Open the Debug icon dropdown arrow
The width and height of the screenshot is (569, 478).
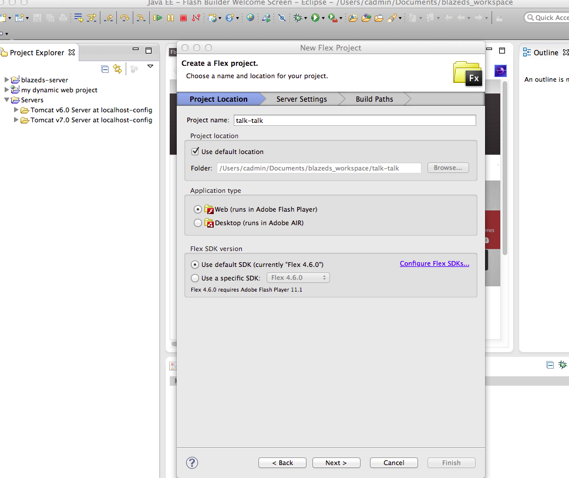(305, 18)
